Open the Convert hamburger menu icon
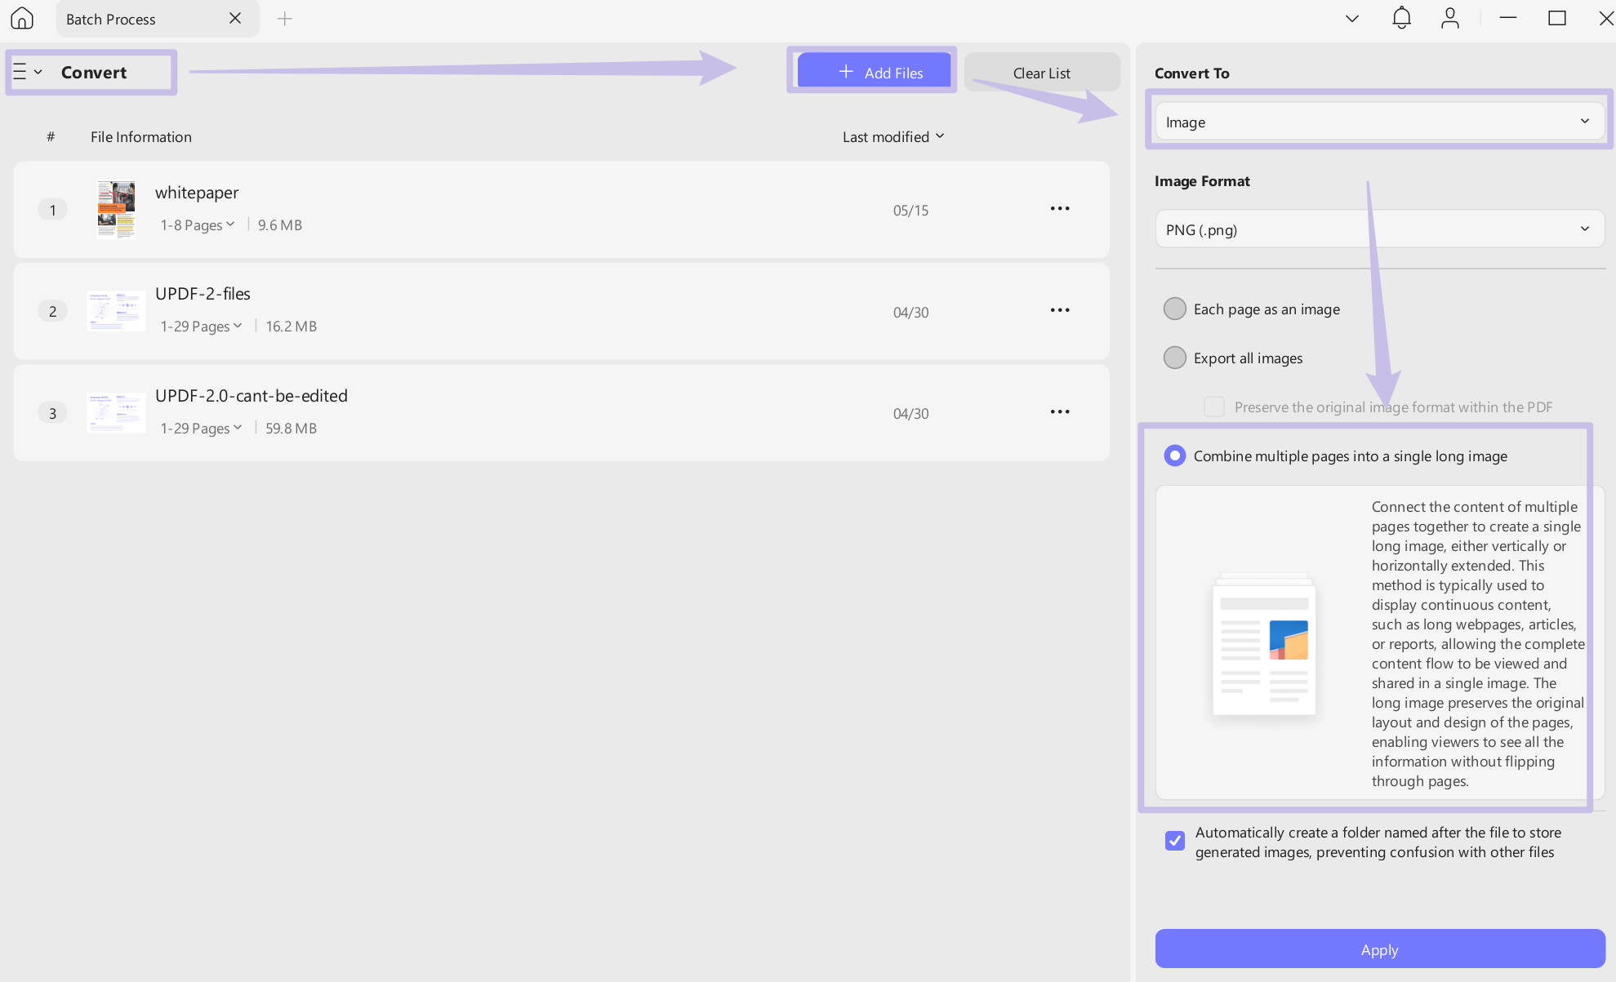This screenshot has height=982, width=1616. [x=20, y=72]
